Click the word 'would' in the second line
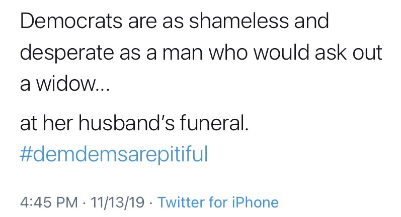Screen dimensions: 401x217 281,53
